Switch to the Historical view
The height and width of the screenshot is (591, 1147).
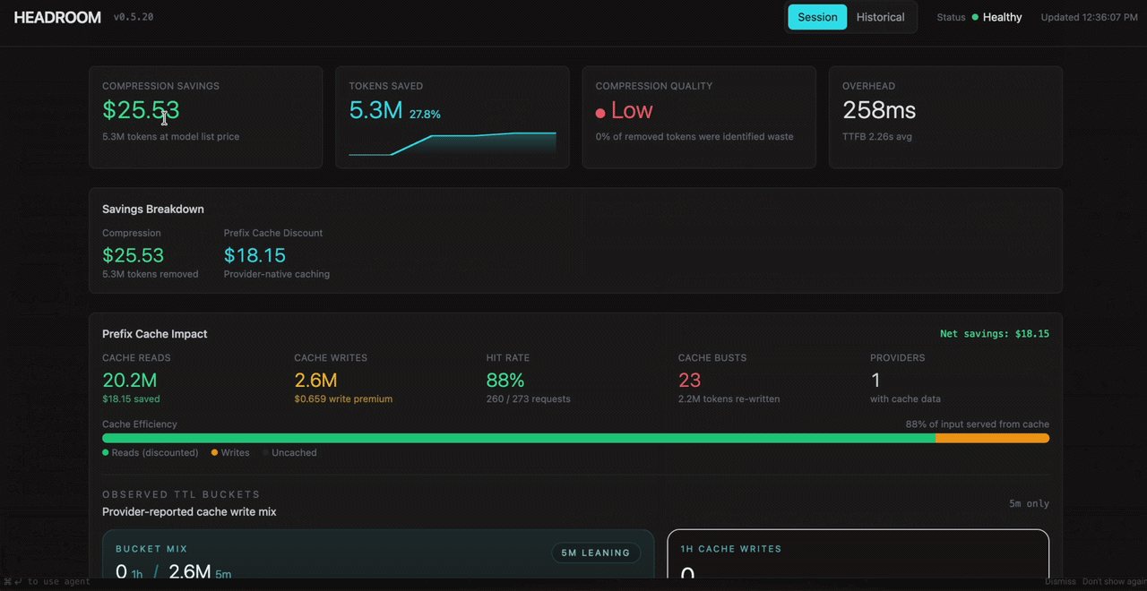tap(880, 17)
